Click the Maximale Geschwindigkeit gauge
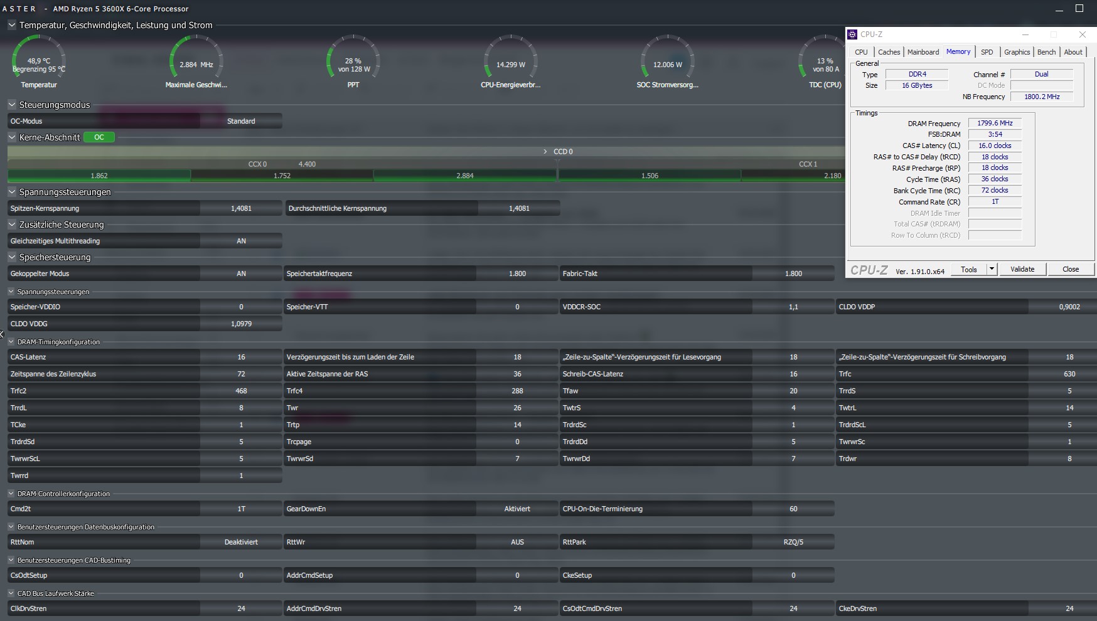Screen dimensions: 1097x621 click(196, 61)
